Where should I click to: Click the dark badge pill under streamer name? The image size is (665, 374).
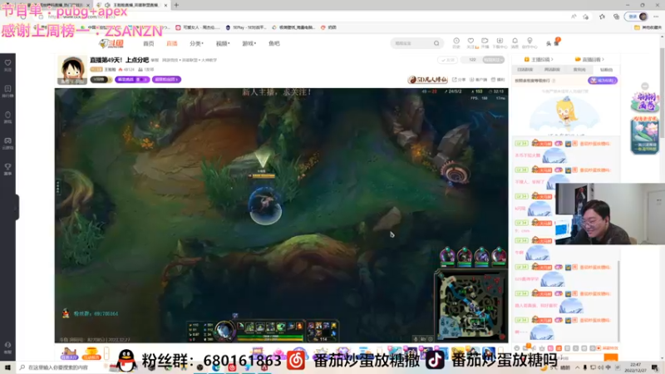coord(101,79)
